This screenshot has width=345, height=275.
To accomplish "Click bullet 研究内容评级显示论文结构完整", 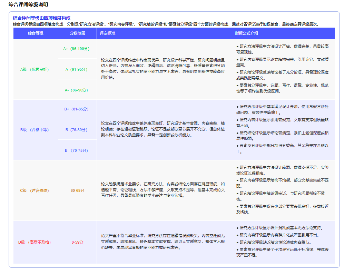I will pos(283,62).
